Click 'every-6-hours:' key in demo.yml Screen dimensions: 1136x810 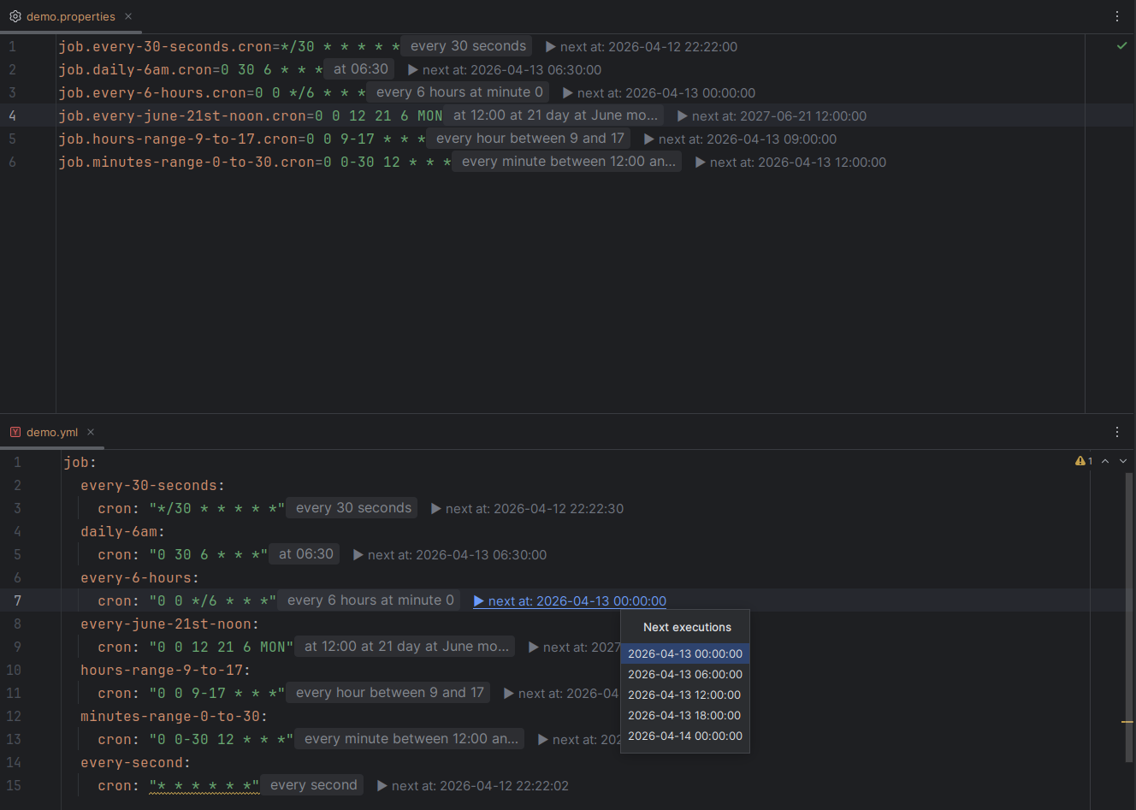(x=139, y=578)
